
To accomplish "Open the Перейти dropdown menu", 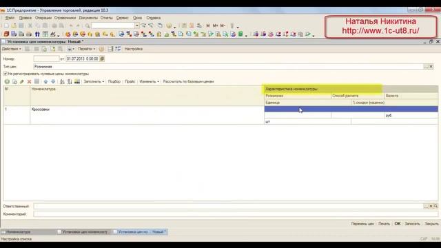I will coord(86,49).
